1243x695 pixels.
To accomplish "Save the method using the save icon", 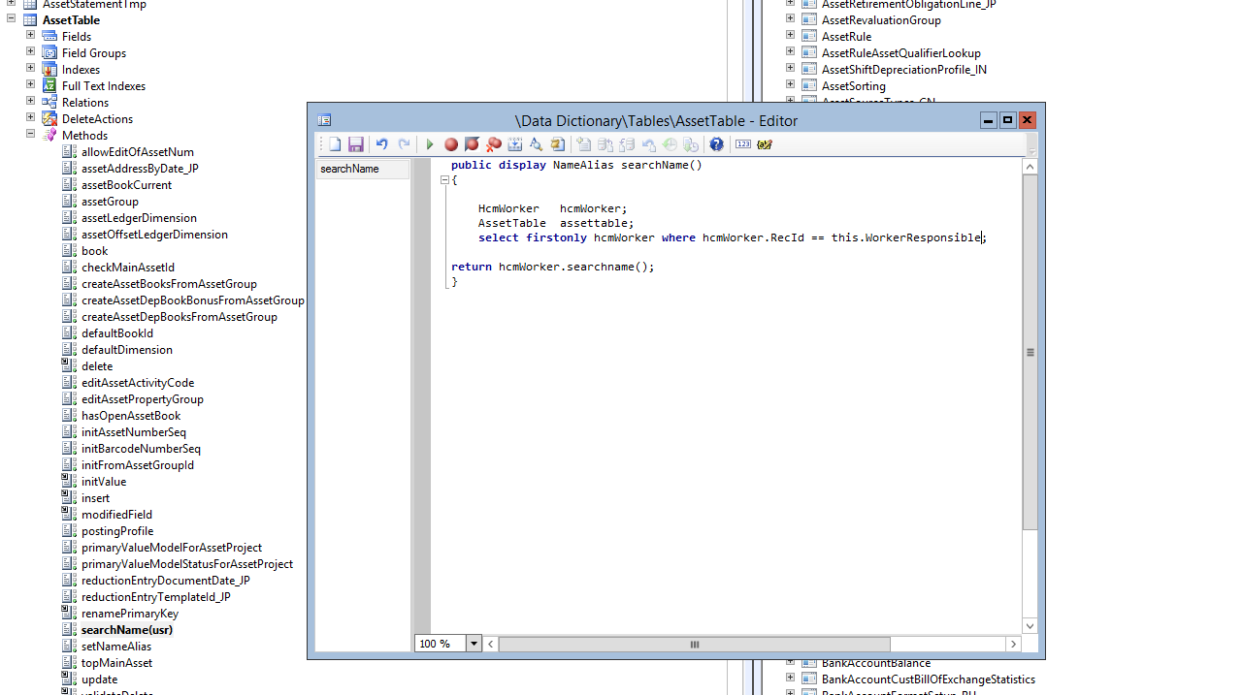I will coord(355,143).
